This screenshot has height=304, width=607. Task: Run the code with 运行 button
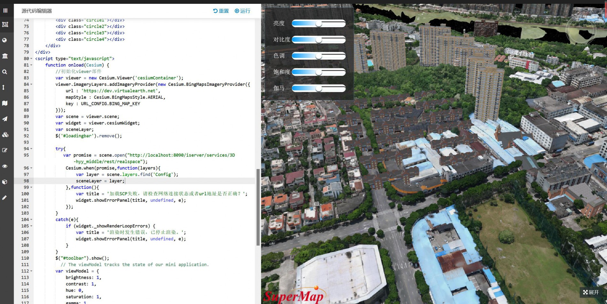click(x=242, y=11)
